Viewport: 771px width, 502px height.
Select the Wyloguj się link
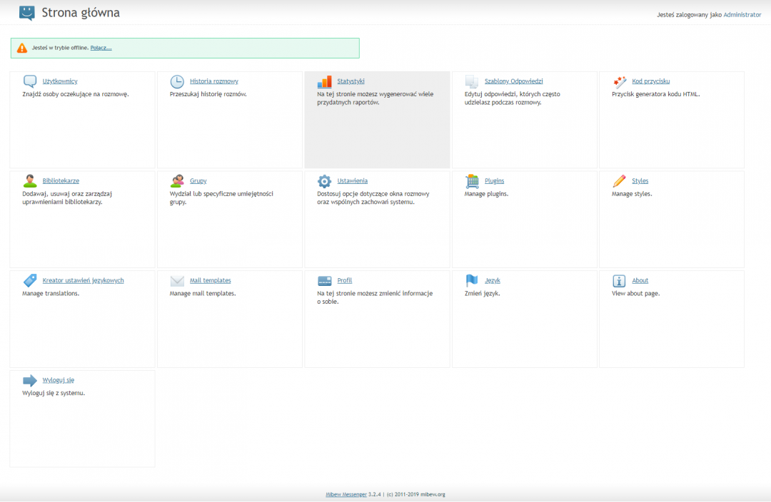point(58,380)
